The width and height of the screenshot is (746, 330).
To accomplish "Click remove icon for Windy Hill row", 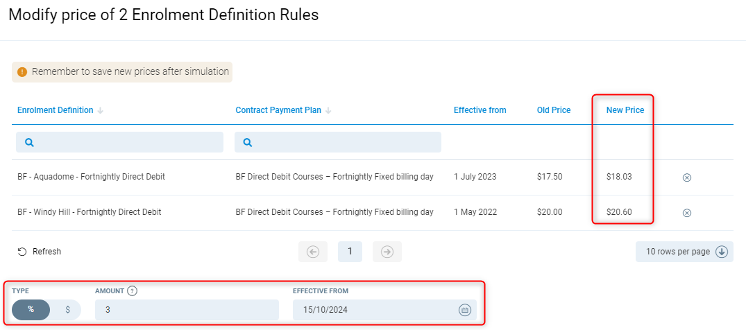I will click(x=687, y=213).
